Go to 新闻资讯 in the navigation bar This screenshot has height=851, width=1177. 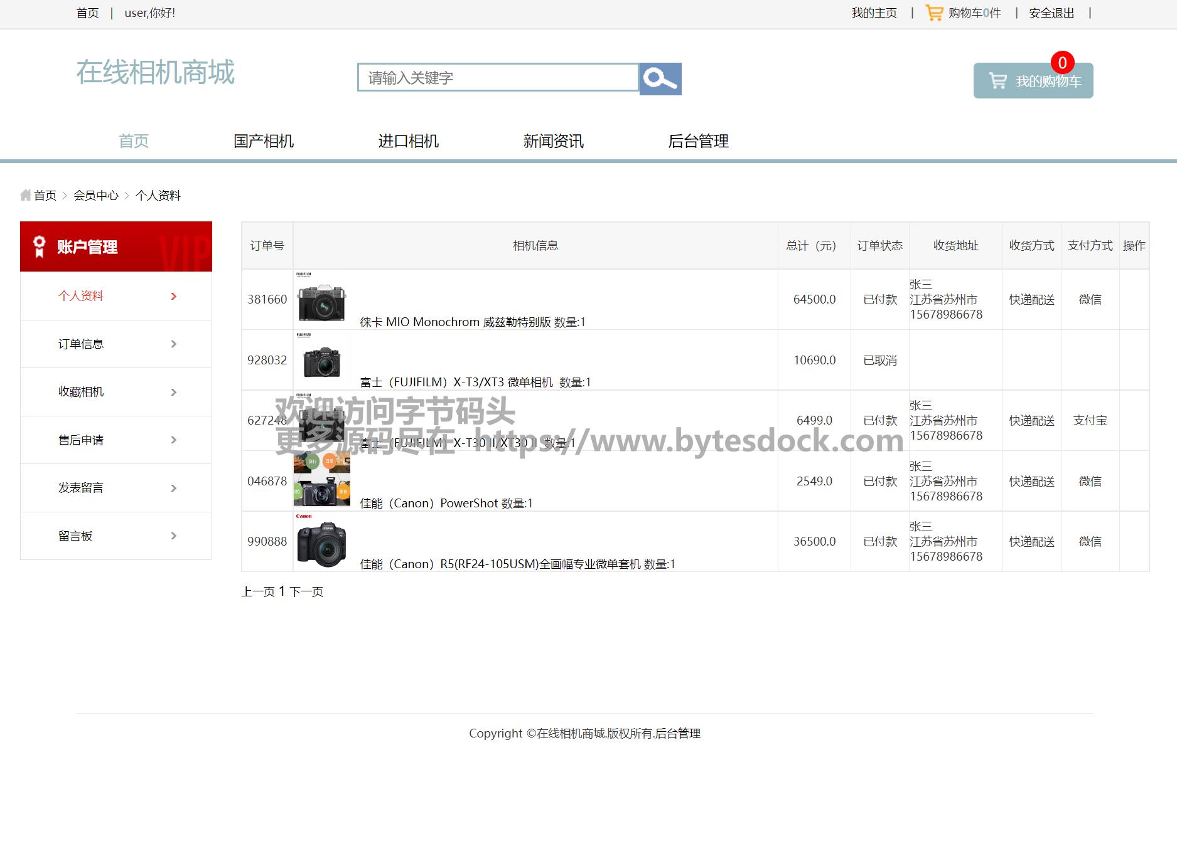[553, 141]
